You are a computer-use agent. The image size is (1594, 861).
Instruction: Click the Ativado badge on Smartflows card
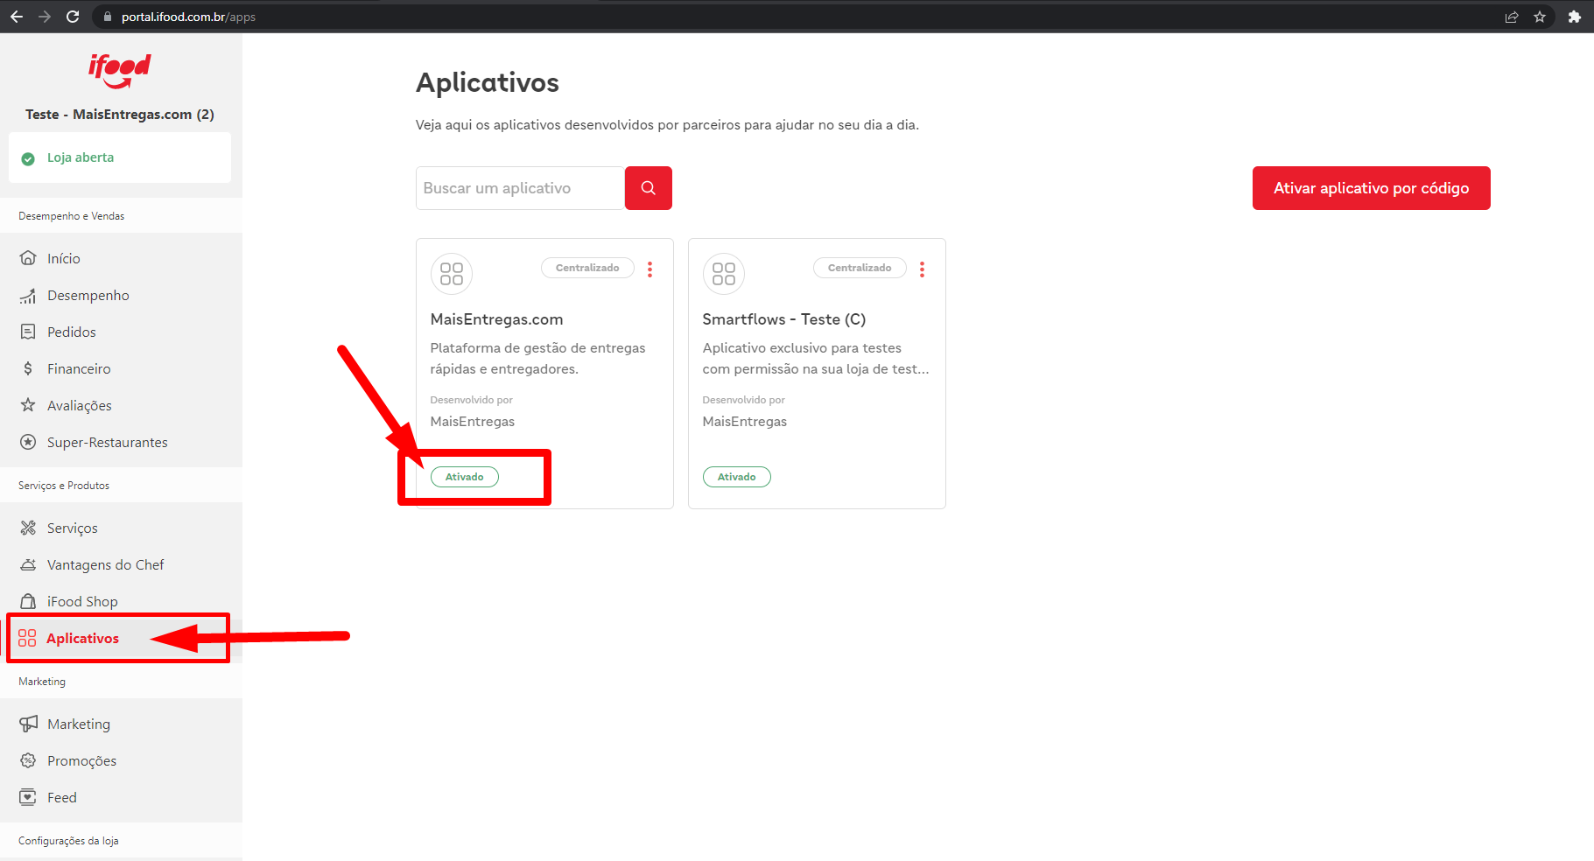point(737,477)
